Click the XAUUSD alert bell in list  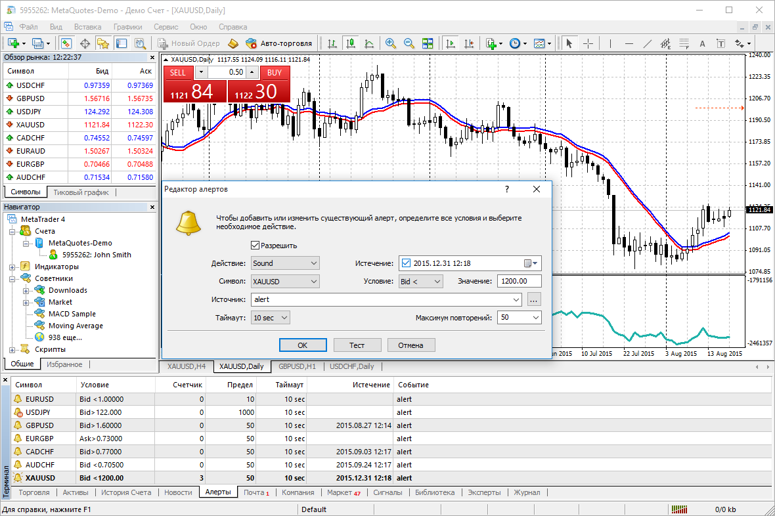coord(18,478)
